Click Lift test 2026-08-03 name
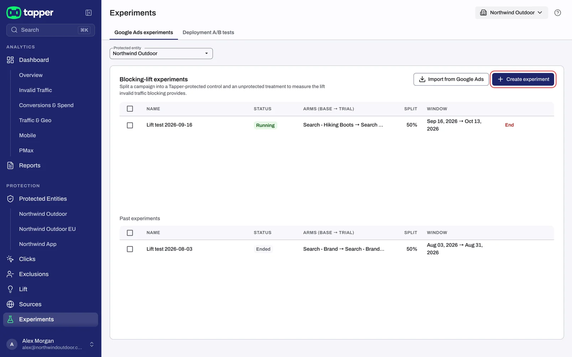 [169, 249]
